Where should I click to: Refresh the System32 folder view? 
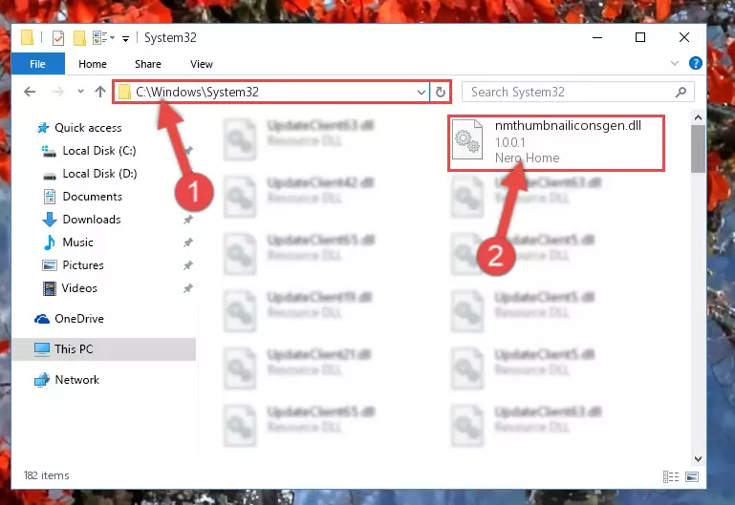441,92
